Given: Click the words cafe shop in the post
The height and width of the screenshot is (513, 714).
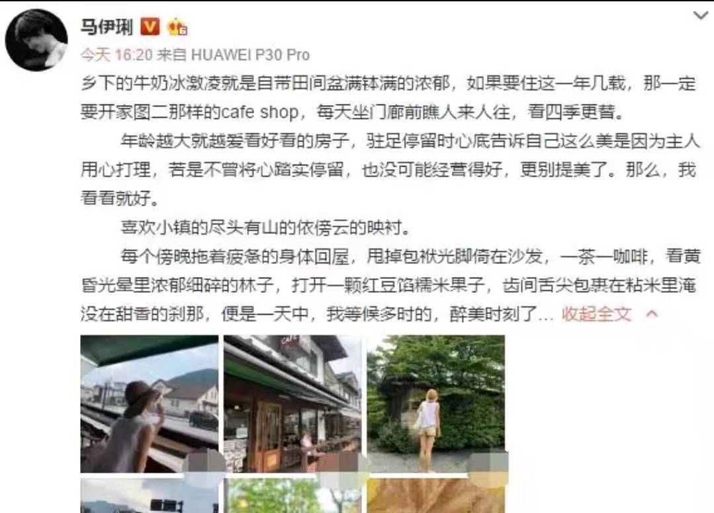Looking at the screenshot, I should click(x=260, y=112).
